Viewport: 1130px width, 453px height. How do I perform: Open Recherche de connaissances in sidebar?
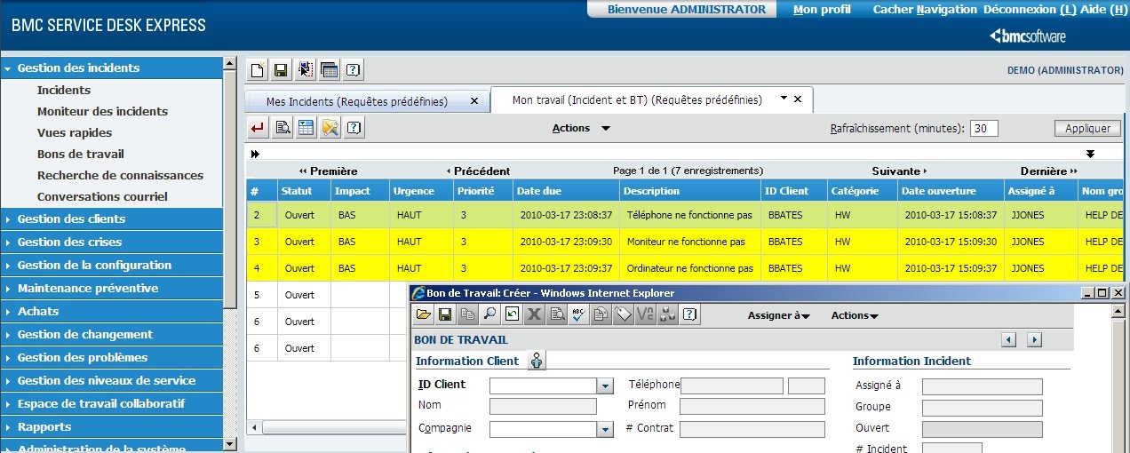[x=120, y=175]
